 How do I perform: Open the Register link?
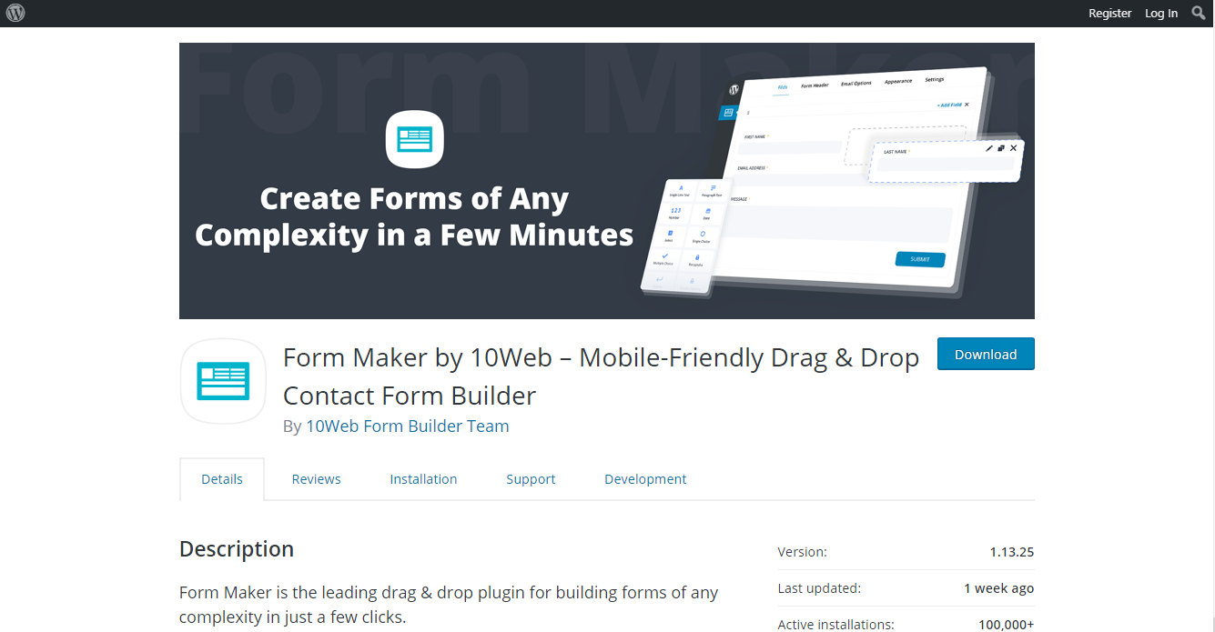tap(1110, 13)
